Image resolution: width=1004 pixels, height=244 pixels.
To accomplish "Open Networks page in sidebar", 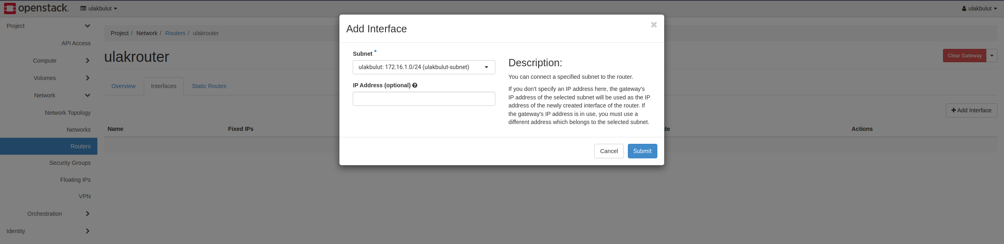I will [78, 130].
